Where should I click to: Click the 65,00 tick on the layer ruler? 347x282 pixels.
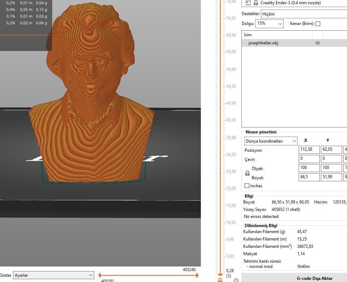tap(231, 52)
